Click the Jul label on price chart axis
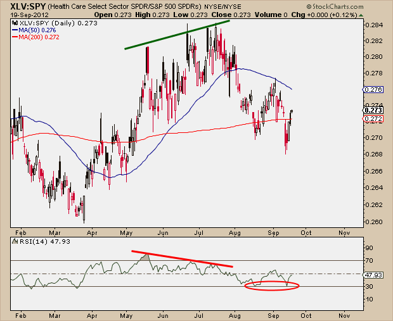Image resolution: width=393 pixels, height=321 pixels. 199,233
